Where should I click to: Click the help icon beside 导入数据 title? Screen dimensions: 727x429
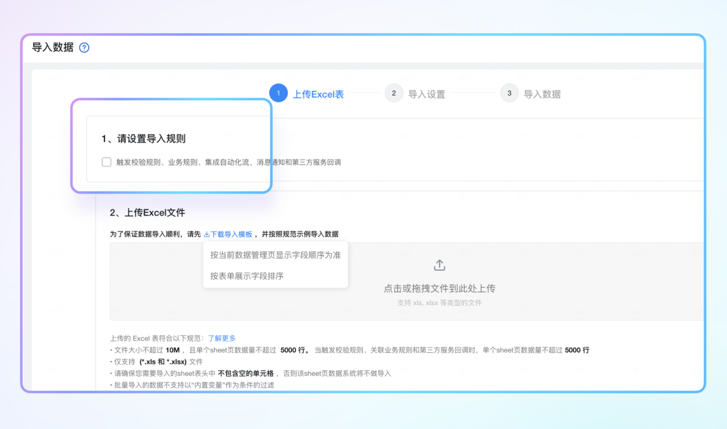pos(84,48)
